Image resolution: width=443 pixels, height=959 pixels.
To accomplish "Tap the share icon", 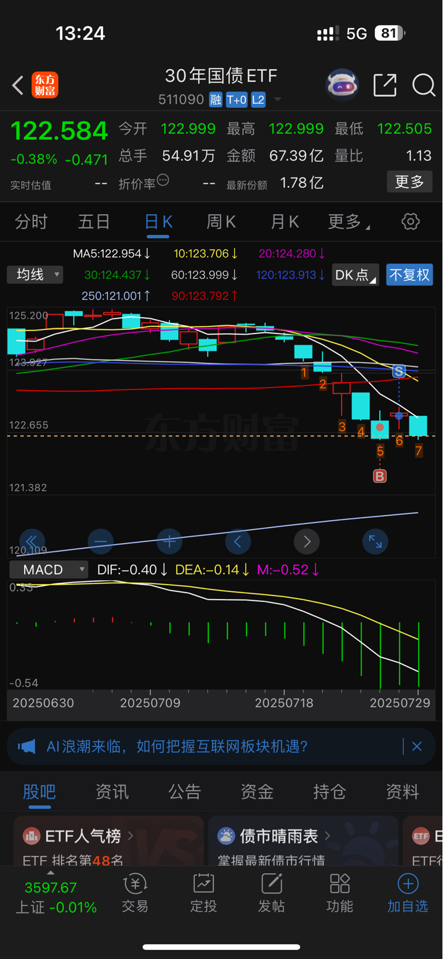I will tap(385, 85).
